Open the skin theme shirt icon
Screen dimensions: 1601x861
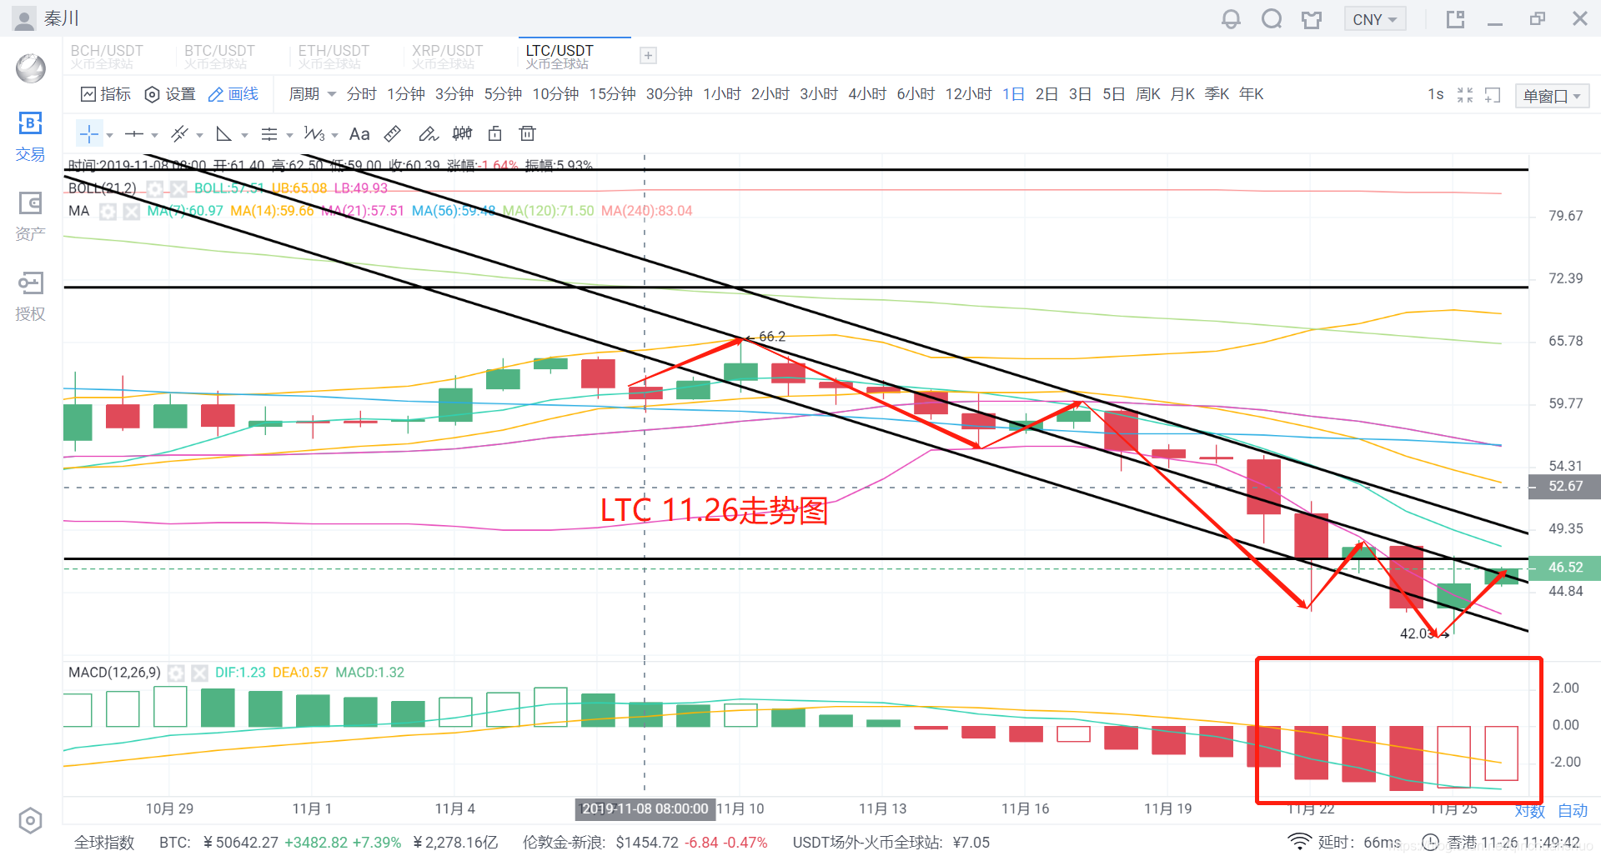1312,19
